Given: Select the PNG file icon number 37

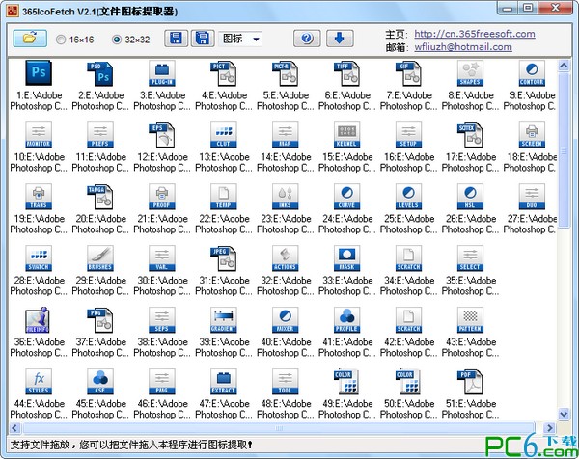Looking at the screenshot, I should (x=100, y=319).
